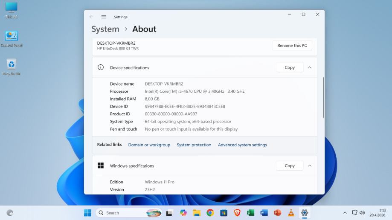Open Control Panel desktop shortcut
This screenshot has width=392, height=220.
[12, 37]
